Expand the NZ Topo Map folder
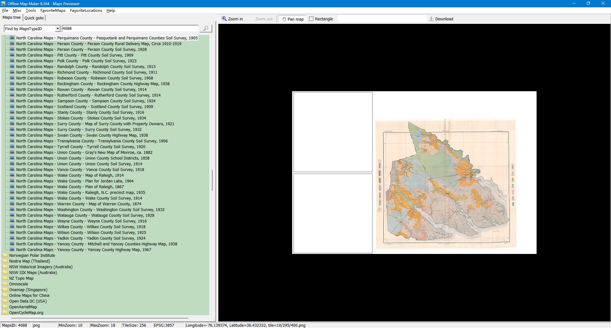 click(21, 278)
